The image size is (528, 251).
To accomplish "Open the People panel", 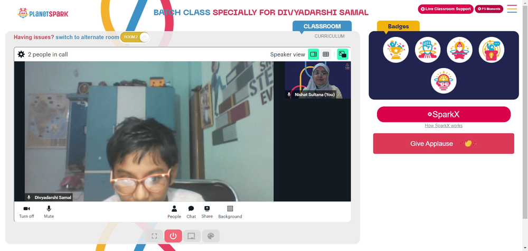I will (174, 212).
